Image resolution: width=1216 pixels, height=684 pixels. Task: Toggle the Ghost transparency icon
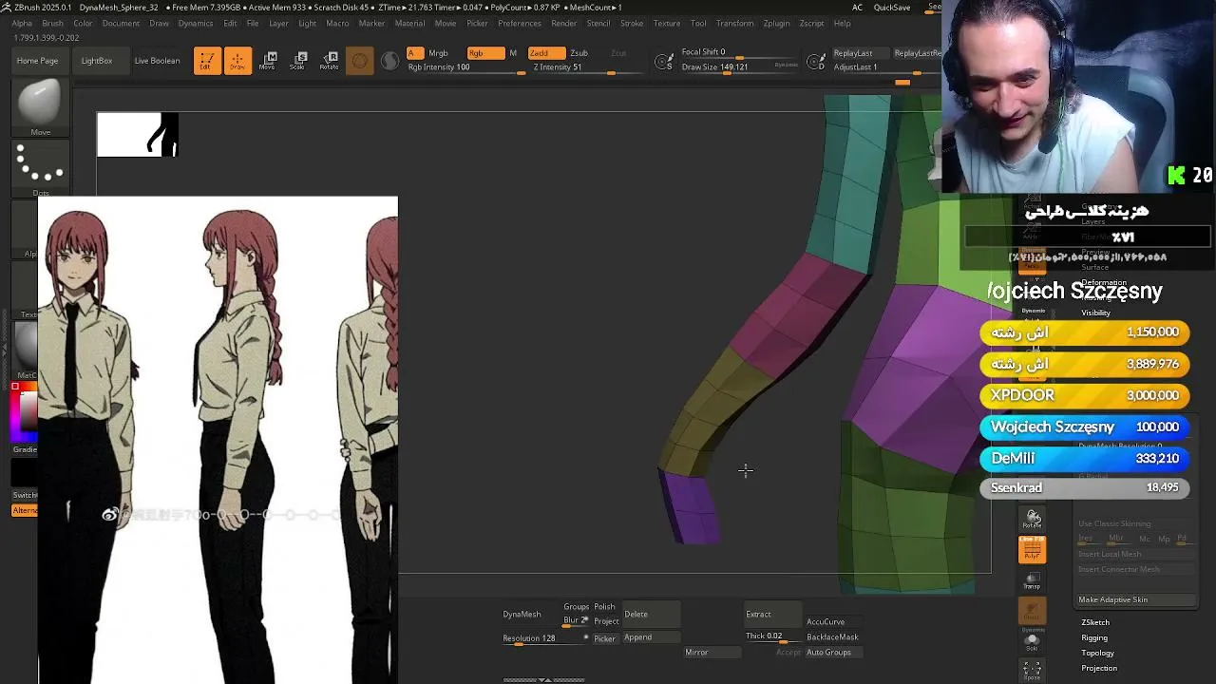[1032, 611]
